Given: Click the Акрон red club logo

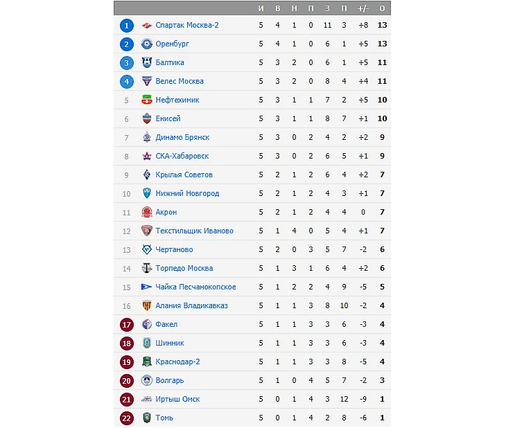Looking at the screenshot, I should pyautogui.click(x=147, y=213).
